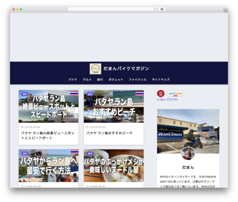Click the date 2024年2月6日

pyautogui.click(x=32, y=127)
